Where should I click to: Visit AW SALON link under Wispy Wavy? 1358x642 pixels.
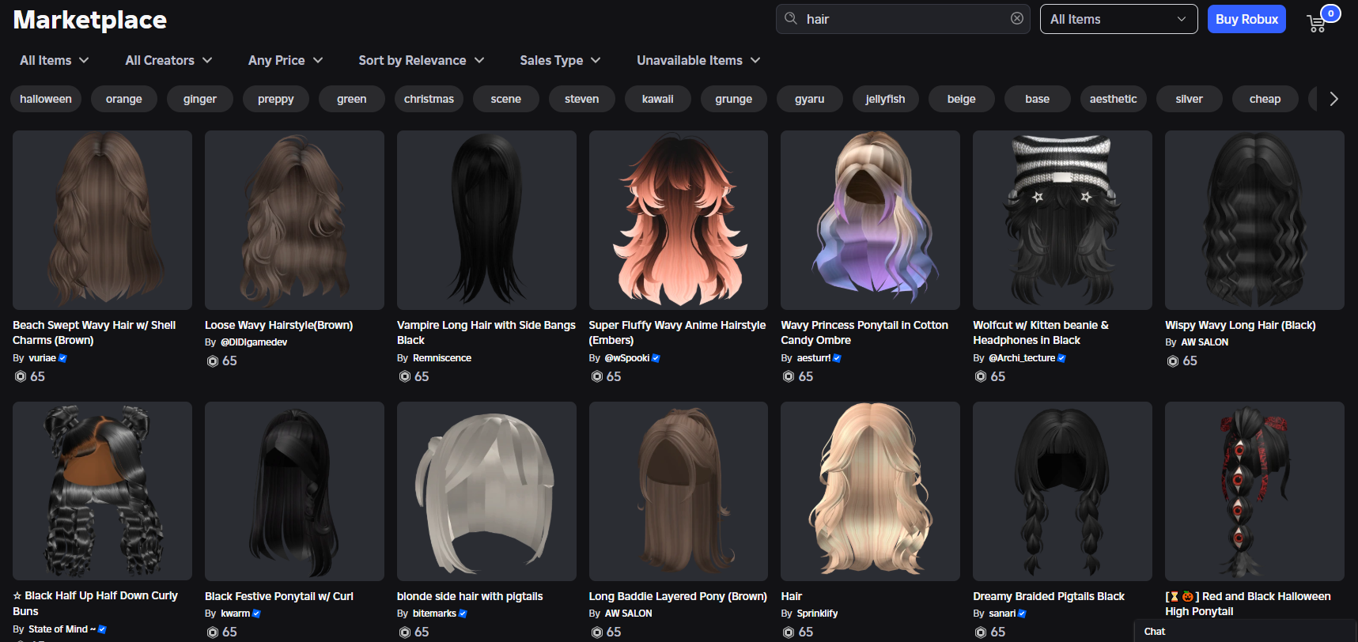tap(1205, 342)
